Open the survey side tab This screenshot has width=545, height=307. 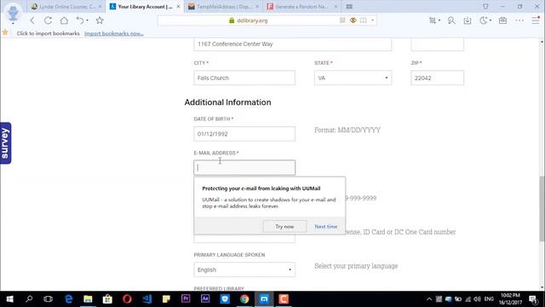tap(5, 143)
